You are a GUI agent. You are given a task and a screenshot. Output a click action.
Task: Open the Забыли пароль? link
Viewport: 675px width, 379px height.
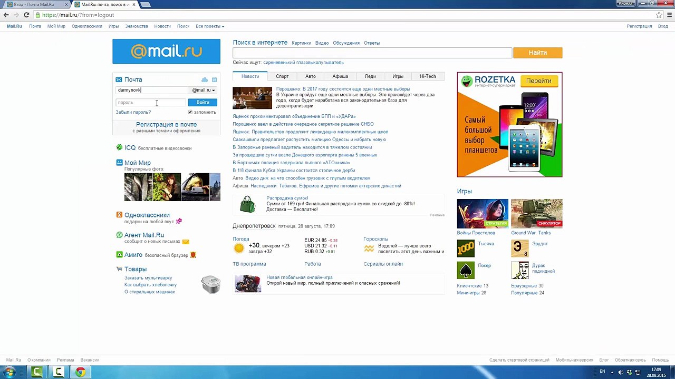pyautogui.click(x=133, y=112)
